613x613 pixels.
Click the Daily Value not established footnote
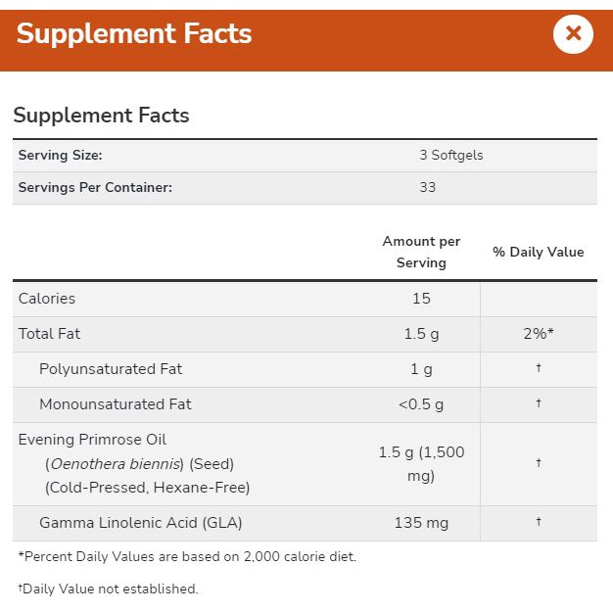(x=108, y=589)
